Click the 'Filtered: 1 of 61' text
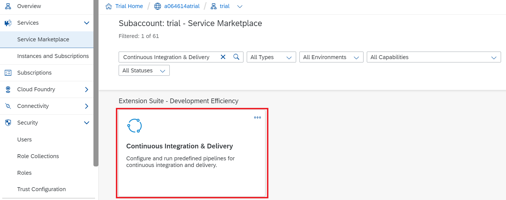This screenshot has width=506, height=200. click(x=139, y=36)
